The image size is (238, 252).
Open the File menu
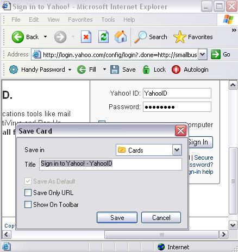point(16,20)
